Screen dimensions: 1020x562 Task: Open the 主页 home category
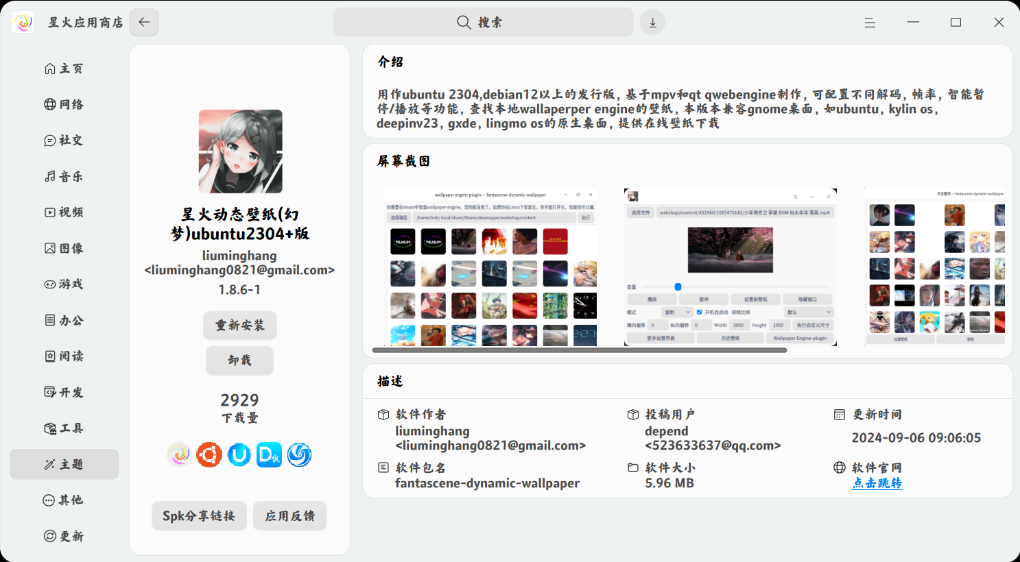64,69
